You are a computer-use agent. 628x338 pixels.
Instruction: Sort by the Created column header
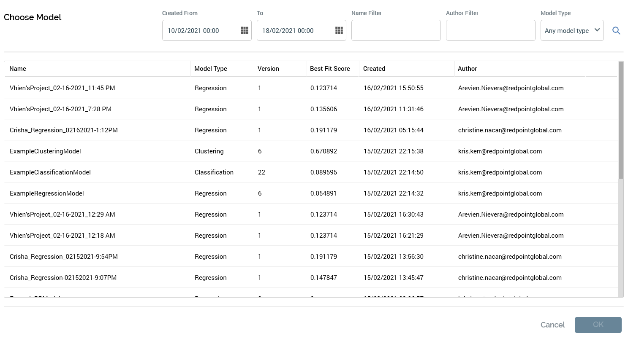click(374, 69)
